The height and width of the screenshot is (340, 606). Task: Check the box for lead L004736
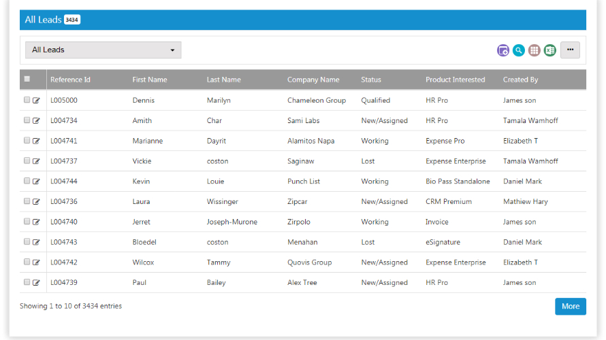tap(27, 201)
